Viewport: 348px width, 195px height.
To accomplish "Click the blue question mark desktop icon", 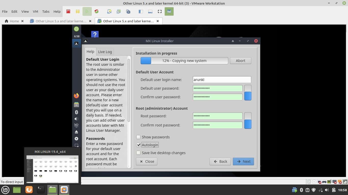I will (95, 35).
